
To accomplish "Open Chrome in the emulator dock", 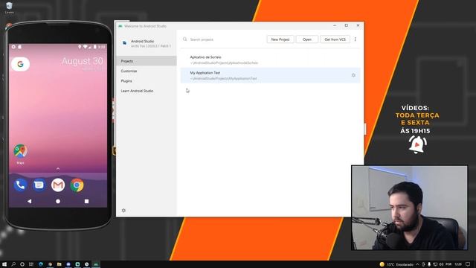I will (77, 185).
